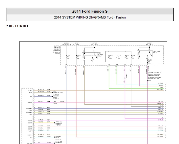This screenshot has width=179, height=144.
Task: Click 'STARTING/CHARGING SYSTEM' reference at pin 17
Action: [59, 123]
